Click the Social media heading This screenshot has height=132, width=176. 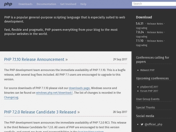[x=145, y=116]
